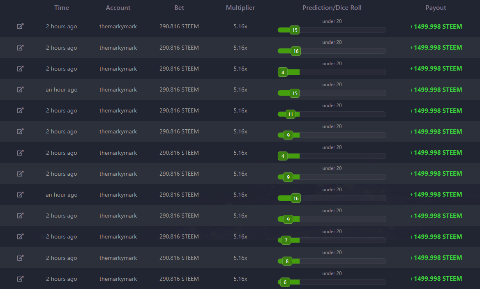Screen dimensions: 480x289
Task: Click the dice roll marker showing 7
Action: [x=286, y=241]
